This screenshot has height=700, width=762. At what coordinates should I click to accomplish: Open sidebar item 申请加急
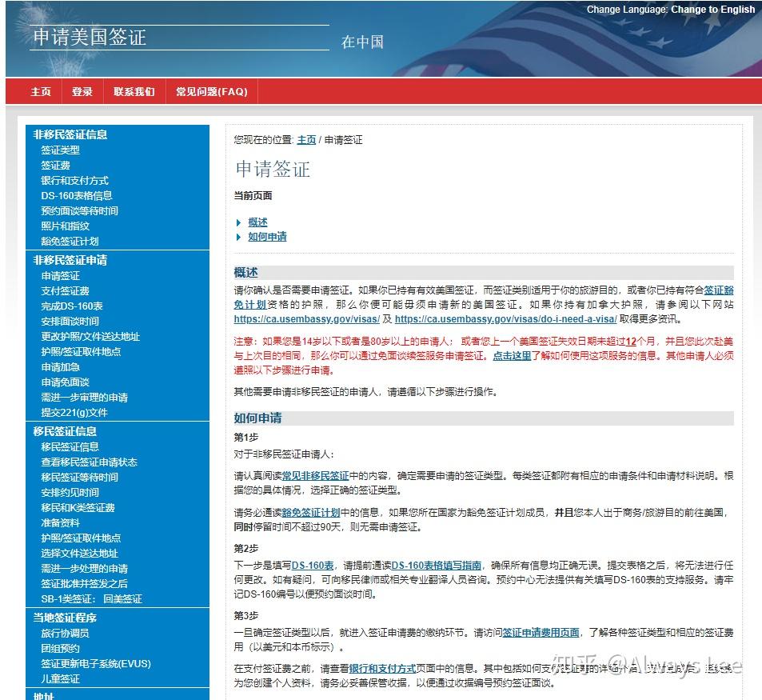coord(60,367)
